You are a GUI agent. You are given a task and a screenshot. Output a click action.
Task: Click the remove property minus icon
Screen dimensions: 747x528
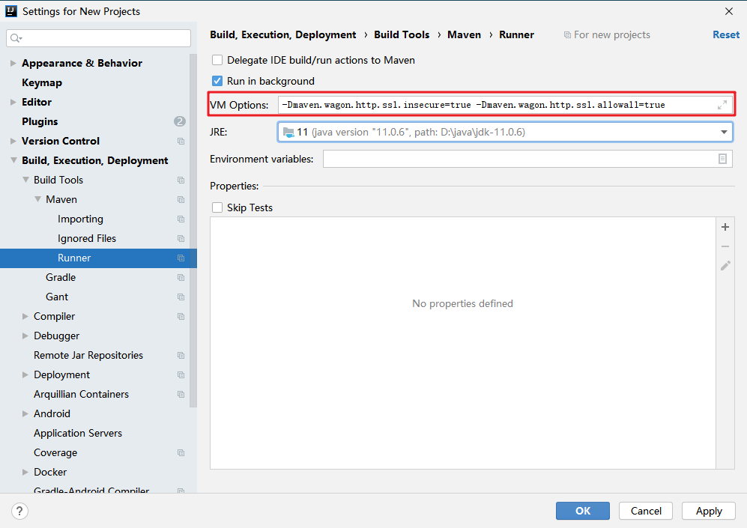[x=725, y=246]
